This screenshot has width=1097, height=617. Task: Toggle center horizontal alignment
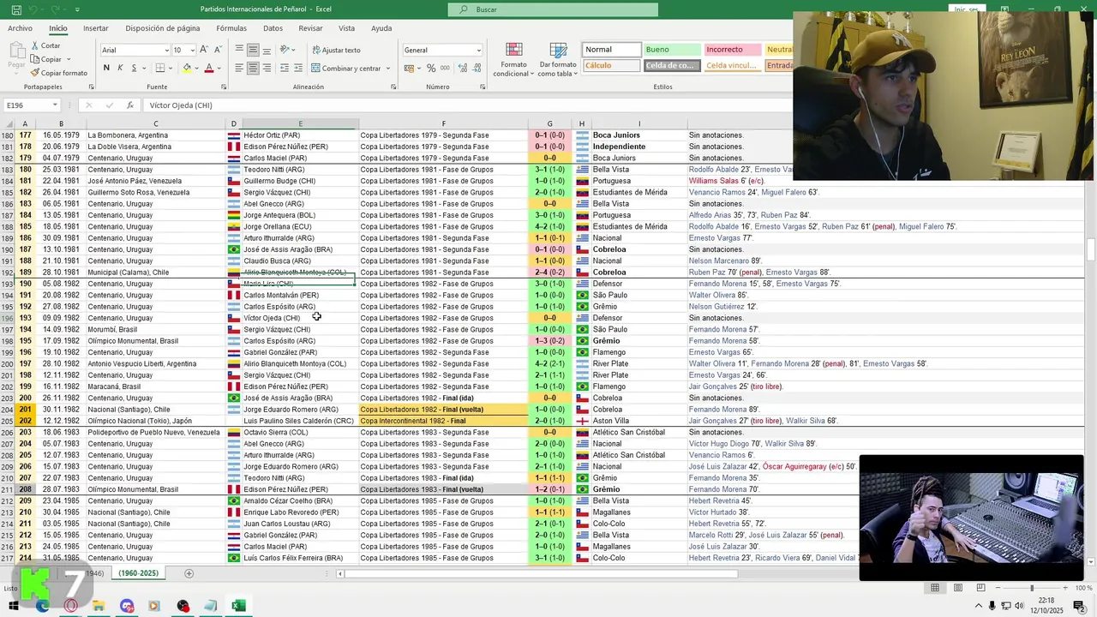coord(253,68)
